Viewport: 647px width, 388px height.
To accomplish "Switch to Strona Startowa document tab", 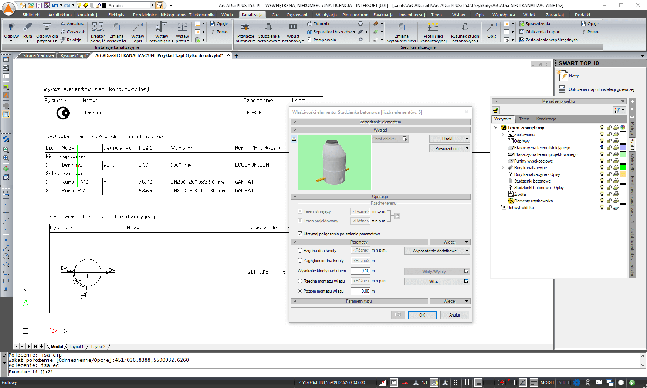I will (x=38, y=55).
